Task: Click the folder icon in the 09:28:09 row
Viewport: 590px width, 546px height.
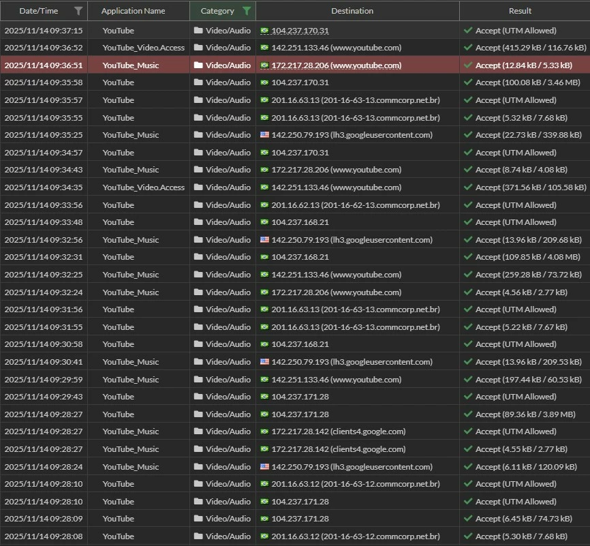Action: pos(198,519)
